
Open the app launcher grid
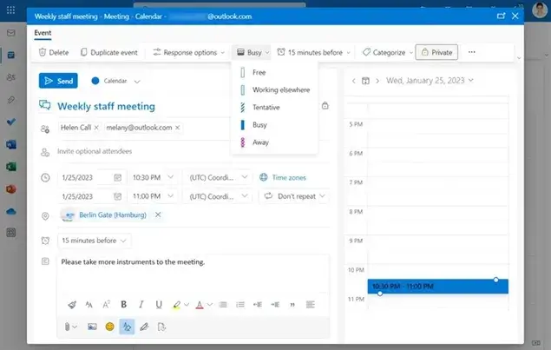(11, 10)
